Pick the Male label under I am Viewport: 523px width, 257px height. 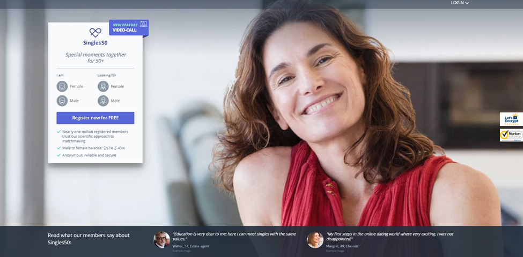coord(75,101)
